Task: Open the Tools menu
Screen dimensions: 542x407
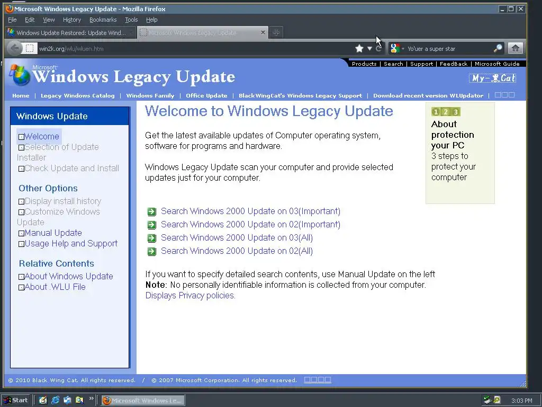Action: click(131, 20)
